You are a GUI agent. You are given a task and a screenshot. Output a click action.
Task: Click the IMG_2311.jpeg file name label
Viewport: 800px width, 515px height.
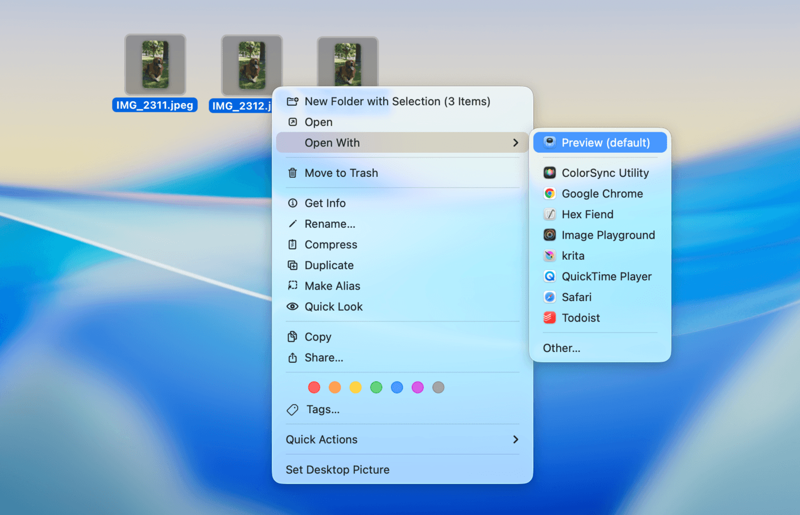tap(155, 105)
